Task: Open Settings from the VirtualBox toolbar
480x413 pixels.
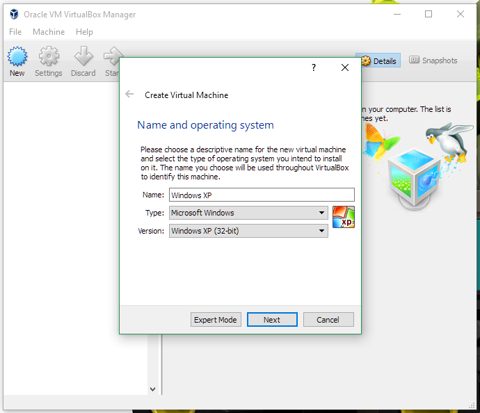Action: (49, 61)
